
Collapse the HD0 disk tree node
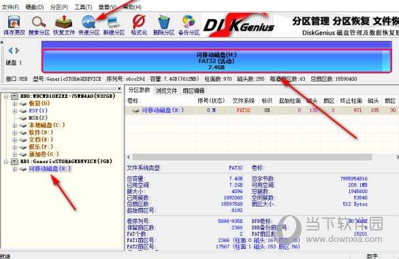tap(6, 97)
